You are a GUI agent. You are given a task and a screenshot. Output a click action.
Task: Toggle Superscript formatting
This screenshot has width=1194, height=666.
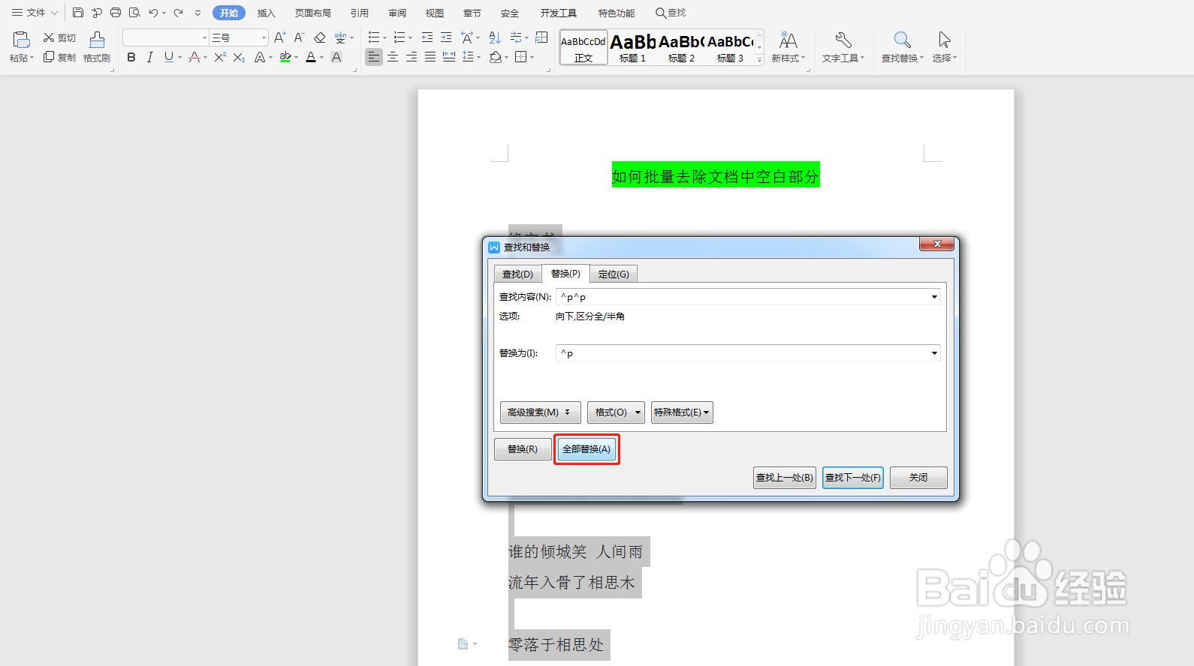tap(220, 57)
